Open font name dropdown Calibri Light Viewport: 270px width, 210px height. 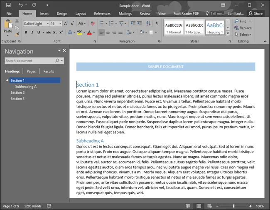tap(48, 23)
